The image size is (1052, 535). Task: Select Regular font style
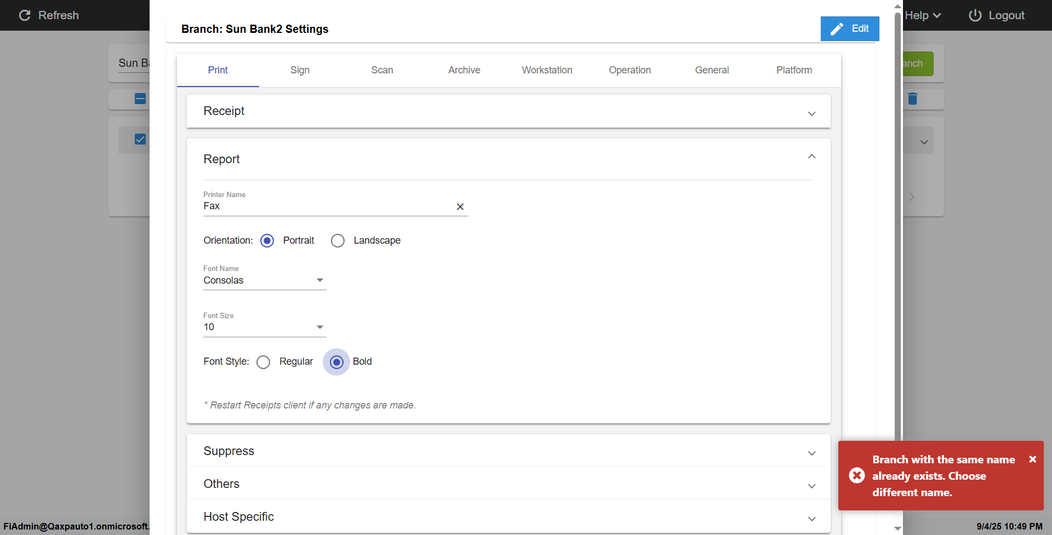[x=264, y=362]
